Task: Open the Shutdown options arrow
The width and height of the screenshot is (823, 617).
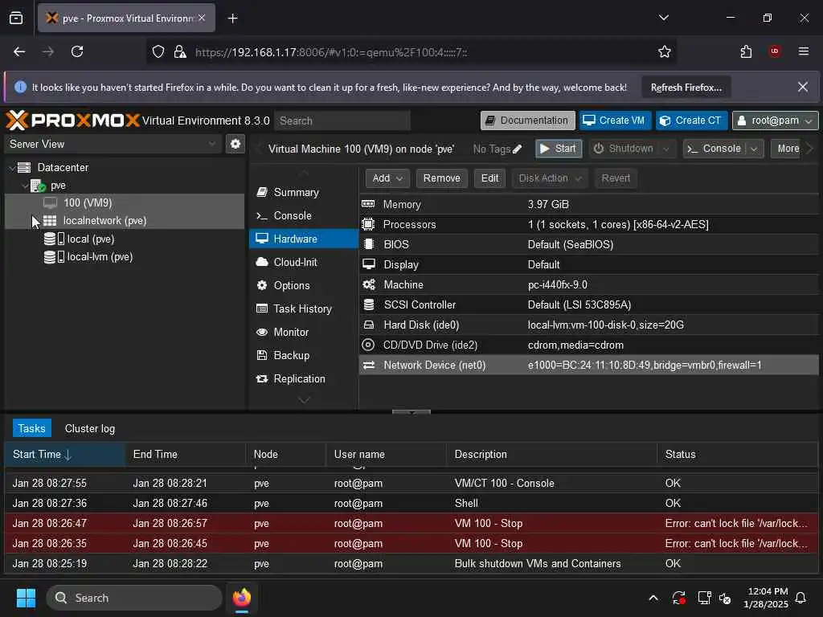Action: pos(666,149)
